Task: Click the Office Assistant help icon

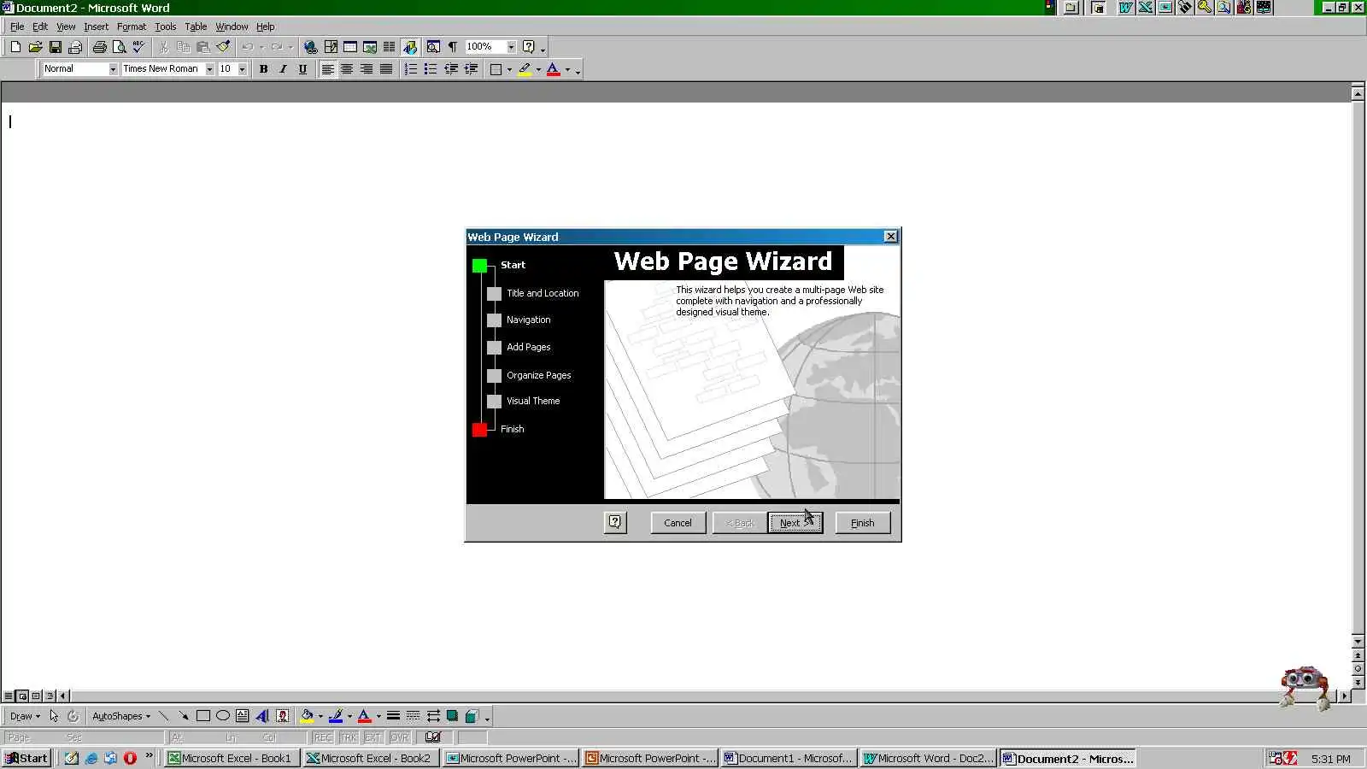Action: point(529,47)
